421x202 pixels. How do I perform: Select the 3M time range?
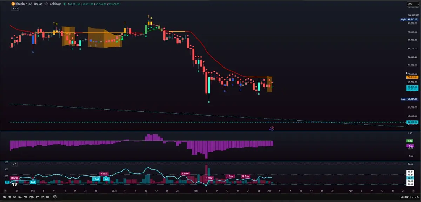point(20,197)
